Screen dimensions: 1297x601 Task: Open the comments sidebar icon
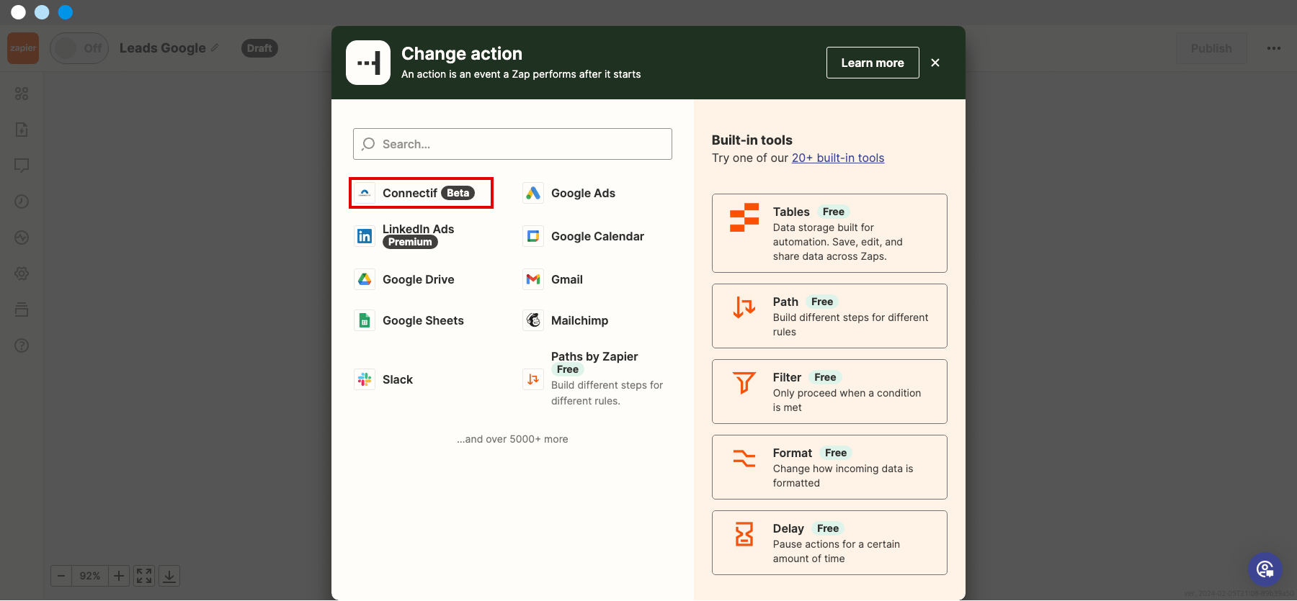click(x=22, y=166)
